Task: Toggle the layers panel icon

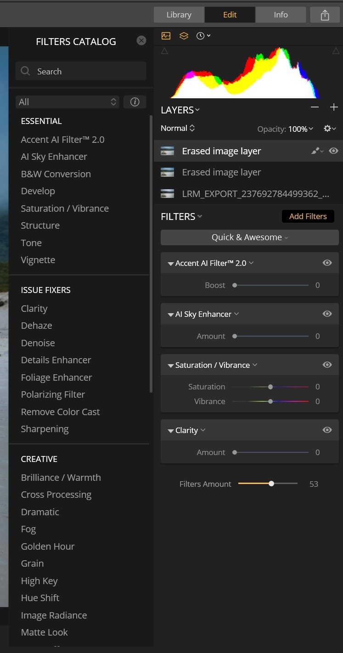Action: click(x=184, y=36)
